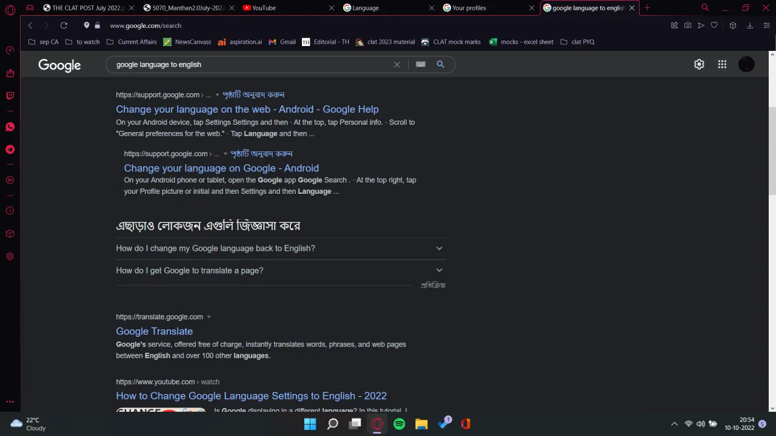Take a snapshot with the camera icon
Image resolution: width=776 pixels, height=436 pixels.
[687, 25]
